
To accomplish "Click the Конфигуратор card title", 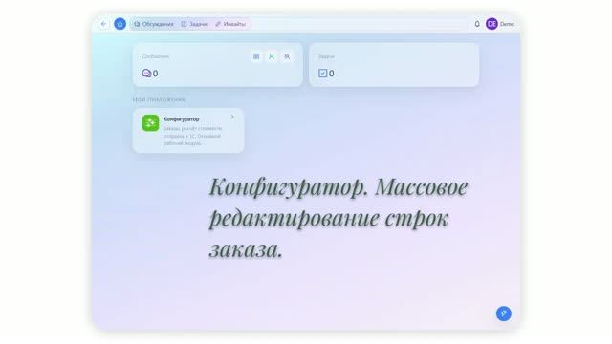I will click(181, 118).
